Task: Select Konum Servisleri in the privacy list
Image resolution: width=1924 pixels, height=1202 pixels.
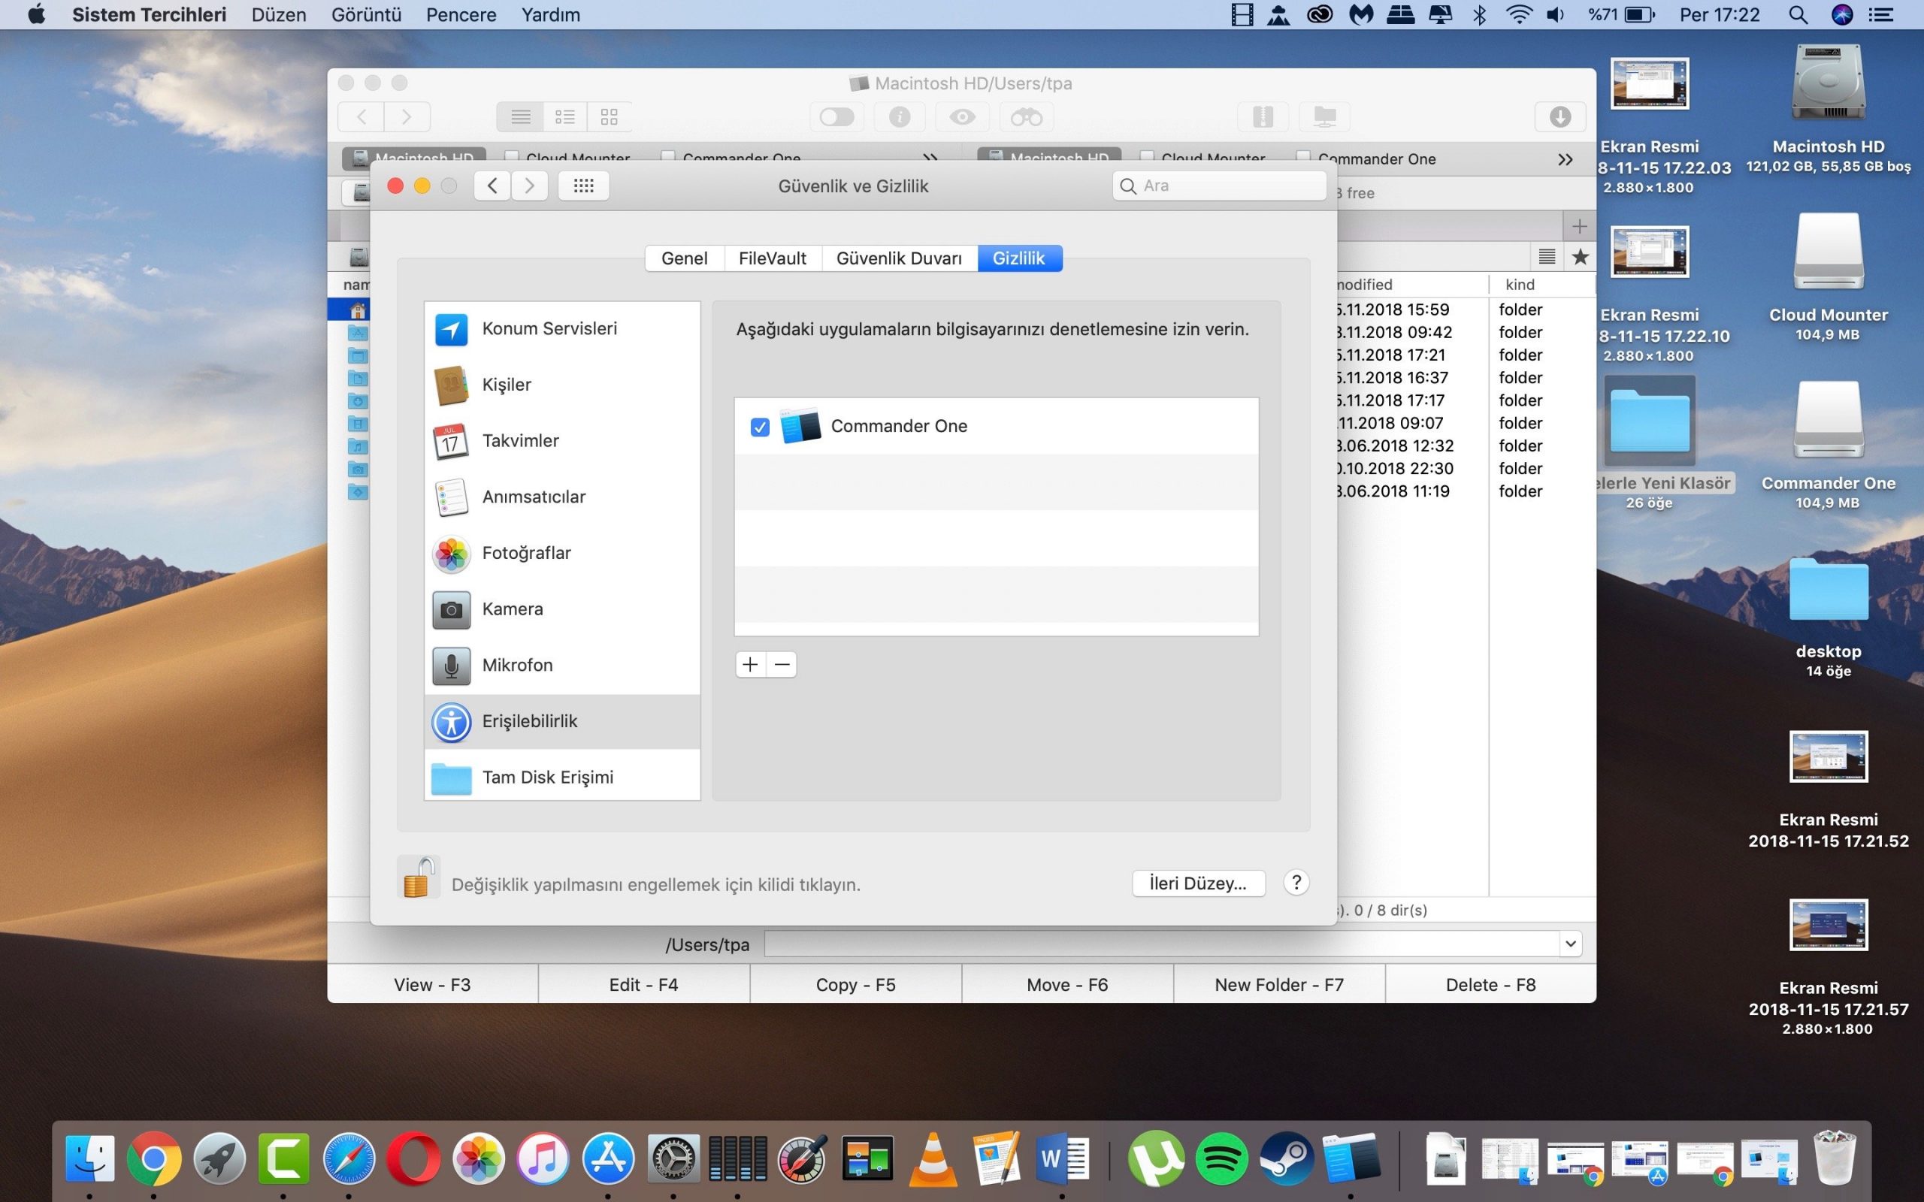Action: click(549, 328)
